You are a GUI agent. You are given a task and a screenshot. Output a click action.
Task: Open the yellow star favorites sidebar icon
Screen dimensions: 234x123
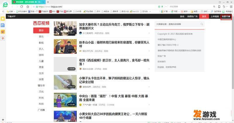(3, 18)
